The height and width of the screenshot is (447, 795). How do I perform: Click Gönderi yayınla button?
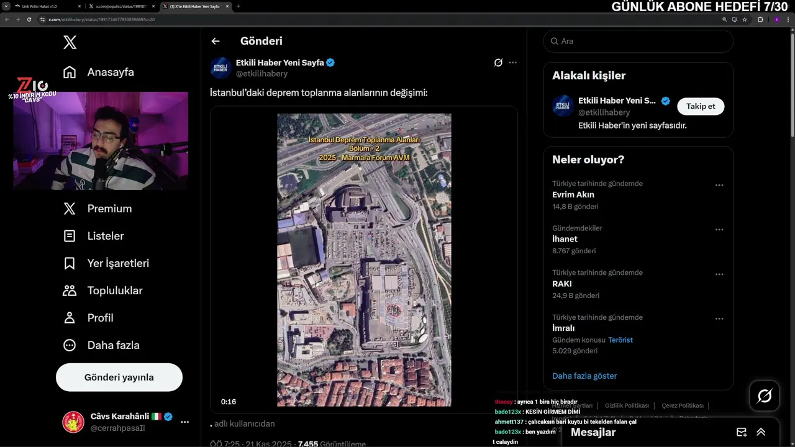(119, 377)
